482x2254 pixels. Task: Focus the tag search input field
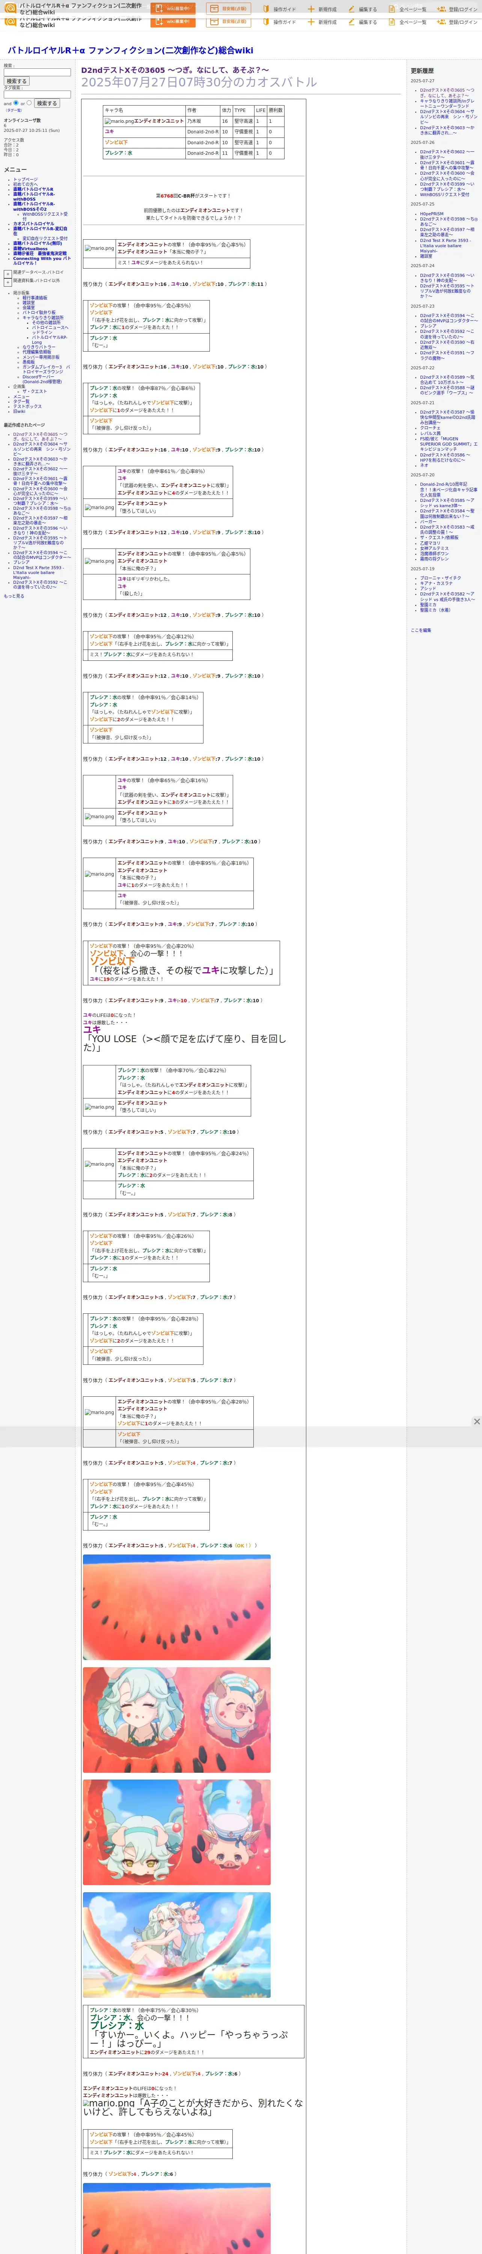coord(38,95)
